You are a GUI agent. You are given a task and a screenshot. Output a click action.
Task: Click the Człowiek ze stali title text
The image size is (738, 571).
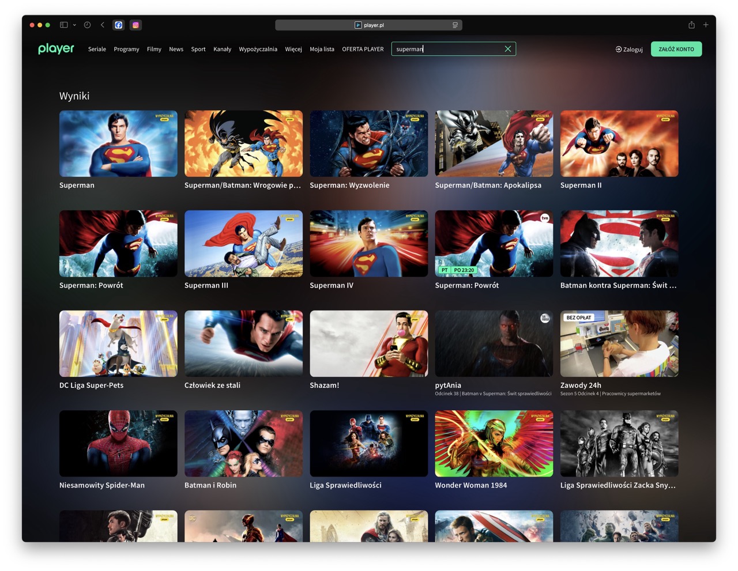(212, 385)
